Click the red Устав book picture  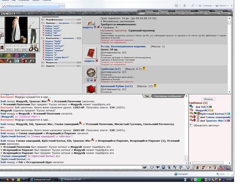[x=91, y=53]
